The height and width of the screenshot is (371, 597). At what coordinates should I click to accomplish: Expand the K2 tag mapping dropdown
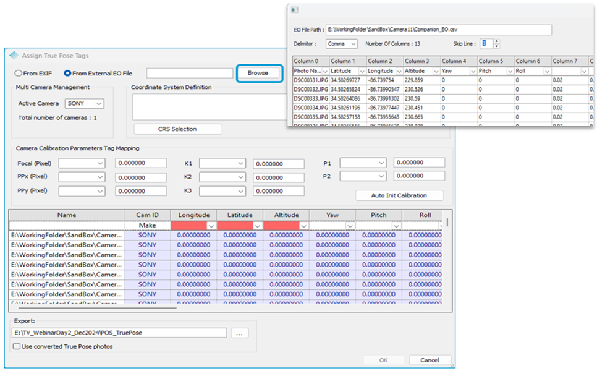pyautogui.click(x=222, y=177)
